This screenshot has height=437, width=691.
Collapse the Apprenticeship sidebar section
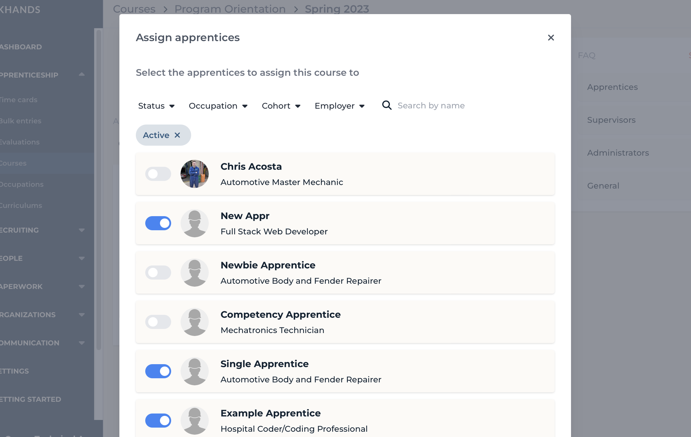click(82, 75)
